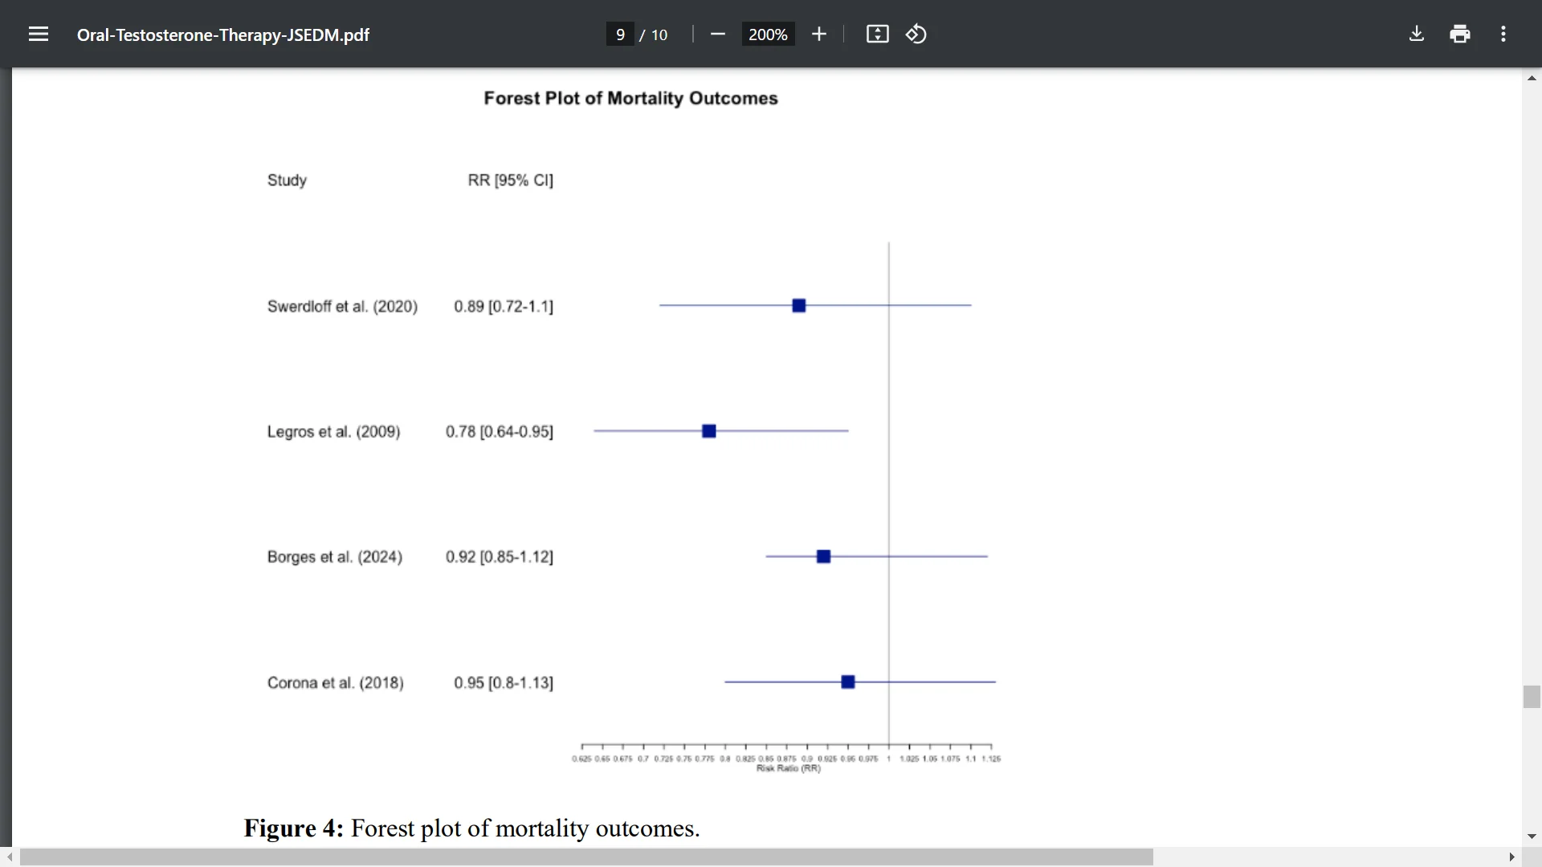Click the zoom out minus button

pyautogui.click(x=718, y=34)
